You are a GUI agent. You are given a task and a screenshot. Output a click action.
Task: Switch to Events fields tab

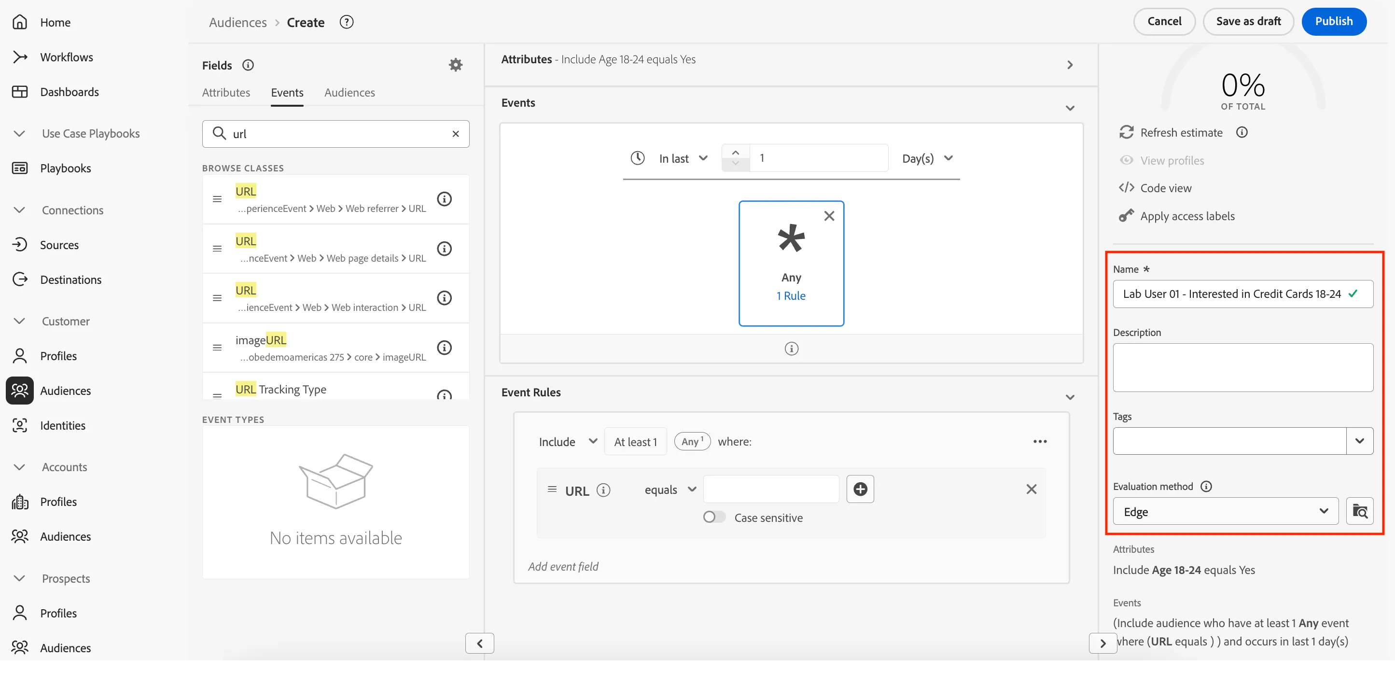[287, 93]
